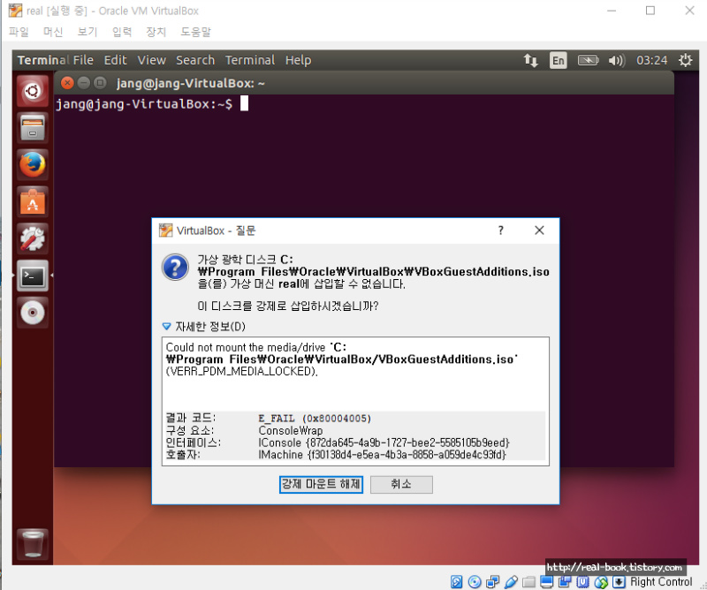Minimize the jang@jang-VirtualBox terminal window

[84, 83]
